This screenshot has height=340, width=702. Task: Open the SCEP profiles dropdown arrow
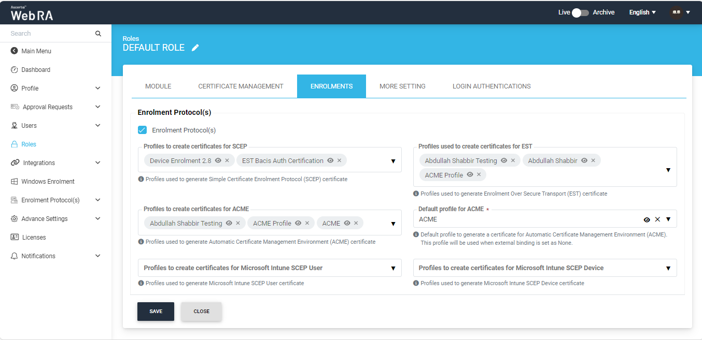click(x=393, y=161)
